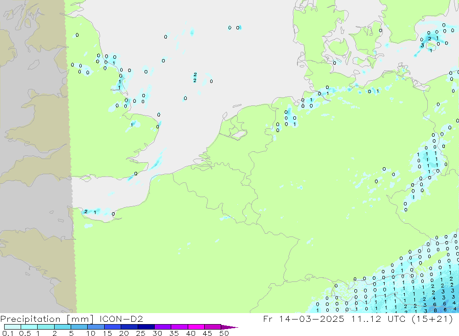This screenshot has width=459, height=336.
Task: Choose the 20–25 mm dark blue legend swatch
Action: tap(129, 327)
